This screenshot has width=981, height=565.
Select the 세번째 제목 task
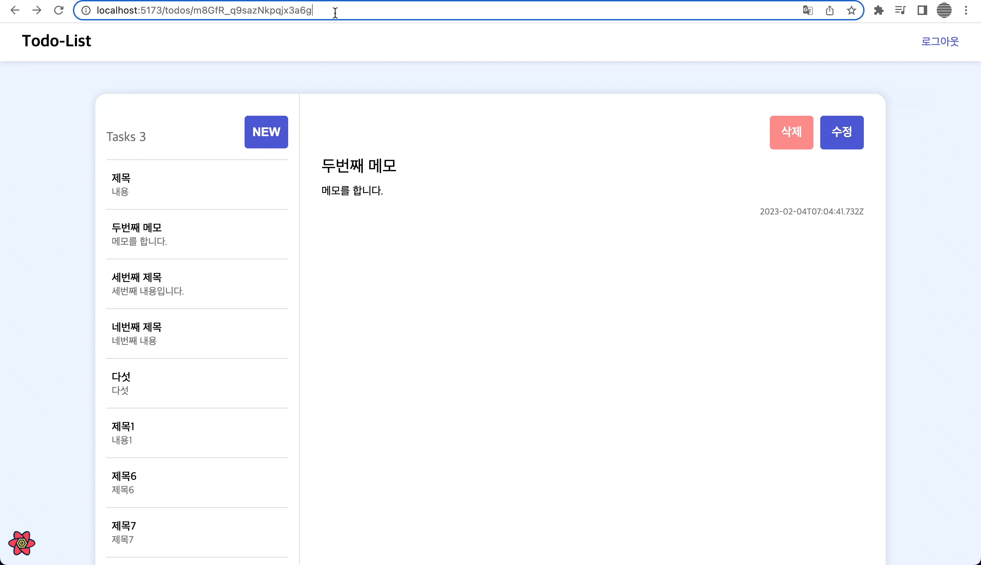197,284
